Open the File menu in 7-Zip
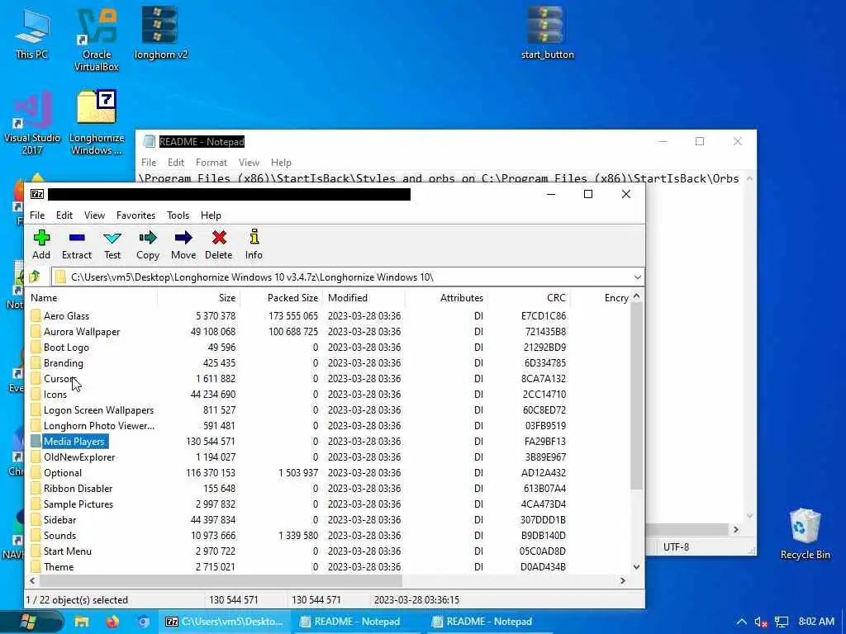 coord(37,215)
